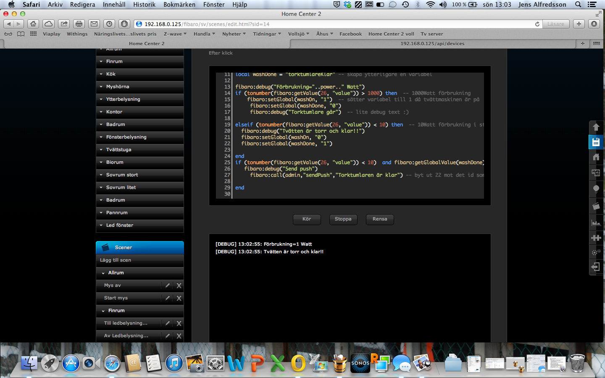Delete the 'Av Ledbelysning' scene with X icon
Viewport: 605px width, 378px height.
pos(179,336)
